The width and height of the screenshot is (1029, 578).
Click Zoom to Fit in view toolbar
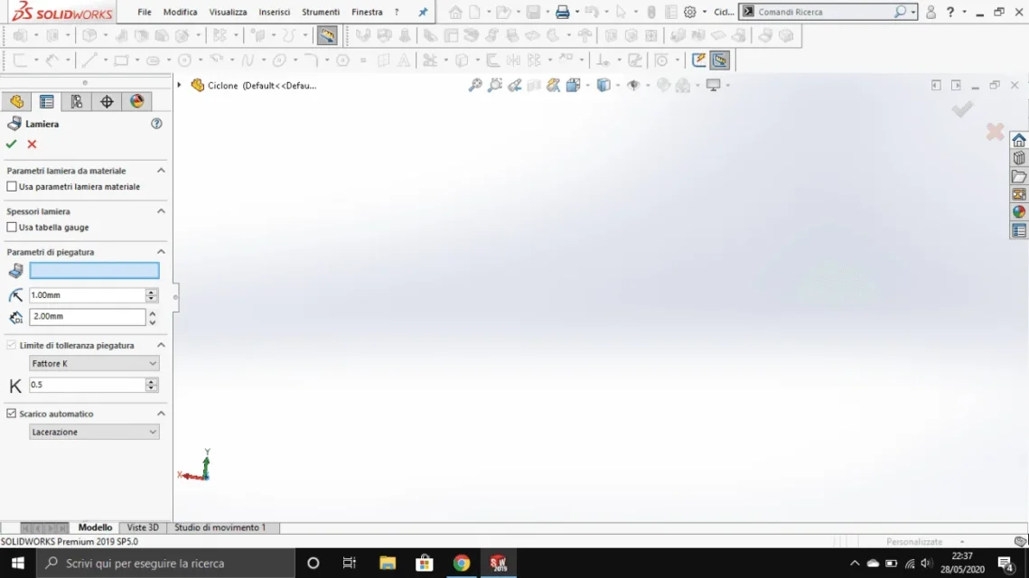click(475, 85)
